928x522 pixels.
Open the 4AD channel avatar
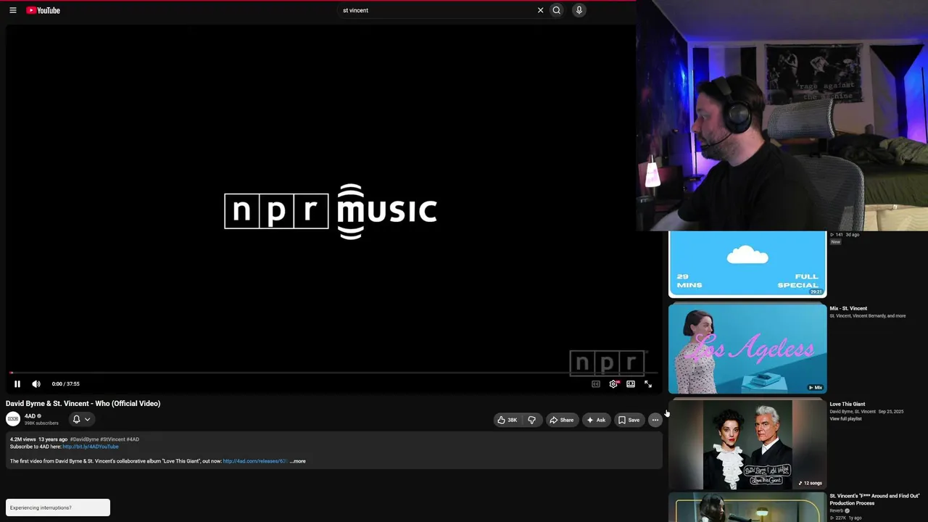(x=13, y=419)
